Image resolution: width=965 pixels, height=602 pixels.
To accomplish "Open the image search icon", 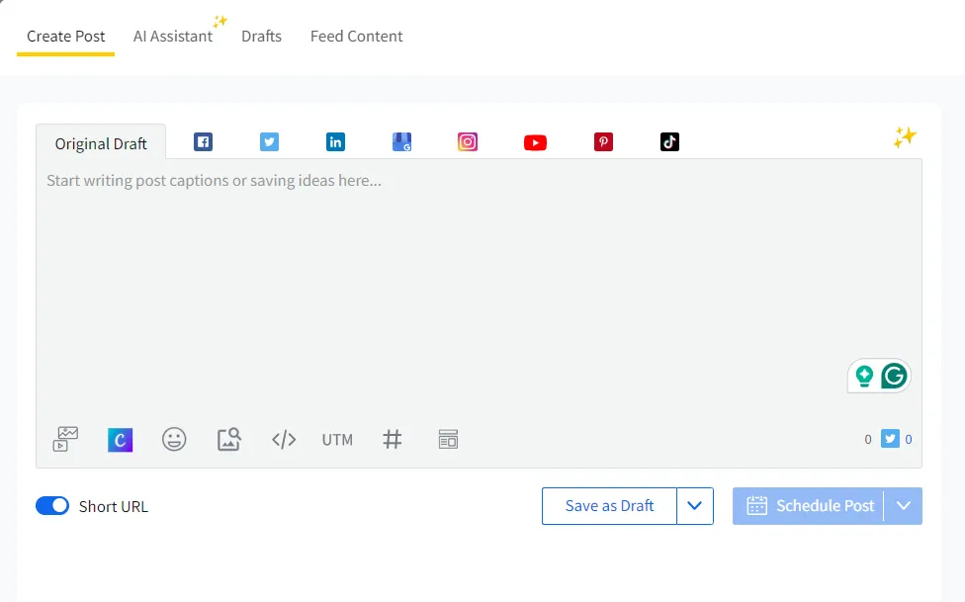I will [228, 439].
